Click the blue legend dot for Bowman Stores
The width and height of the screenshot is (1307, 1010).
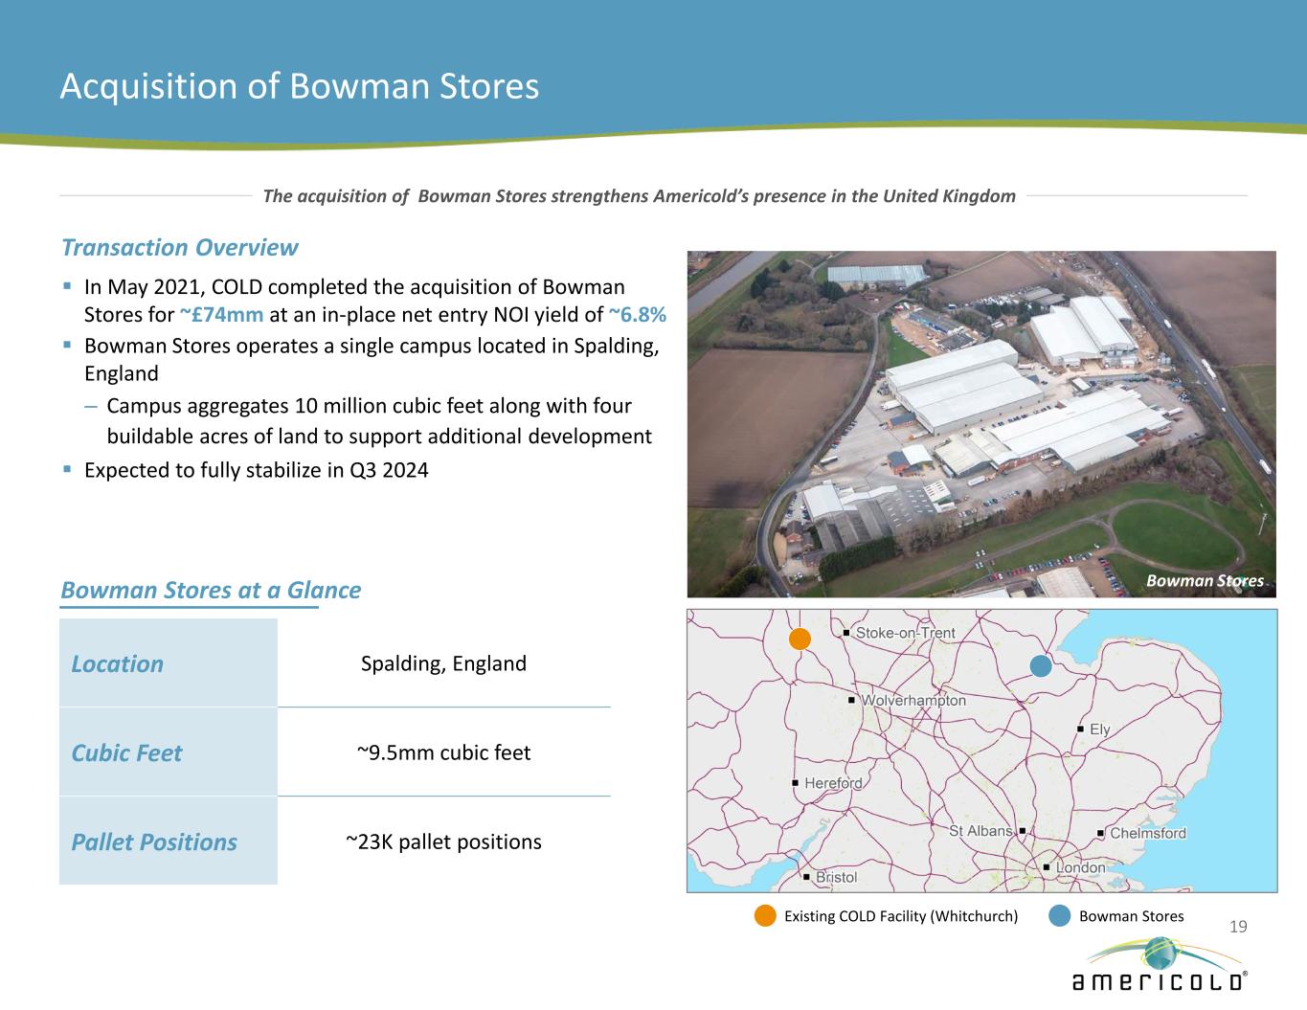click(x=1059, y=916)
